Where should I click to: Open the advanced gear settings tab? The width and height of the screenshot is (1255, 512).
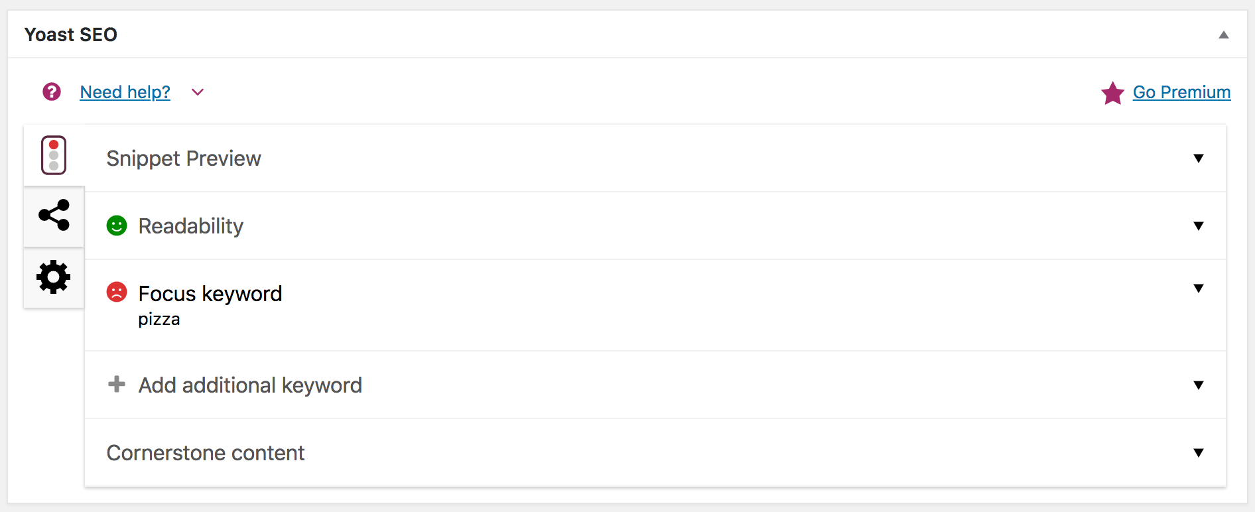pyautogui.click(x=54, y=277)
